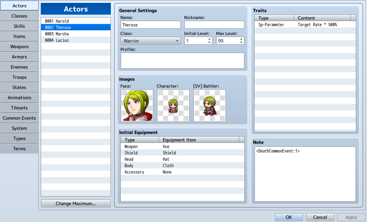Edit the Name field containing Therese

tap(150, 25)
